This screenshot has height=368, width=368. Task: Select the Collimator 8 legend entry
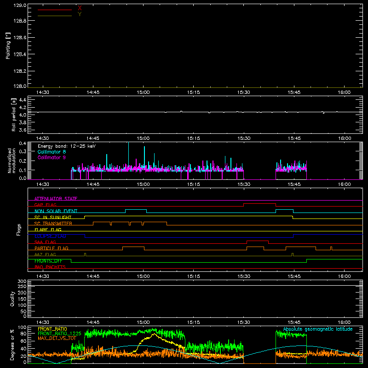[52, 152]
